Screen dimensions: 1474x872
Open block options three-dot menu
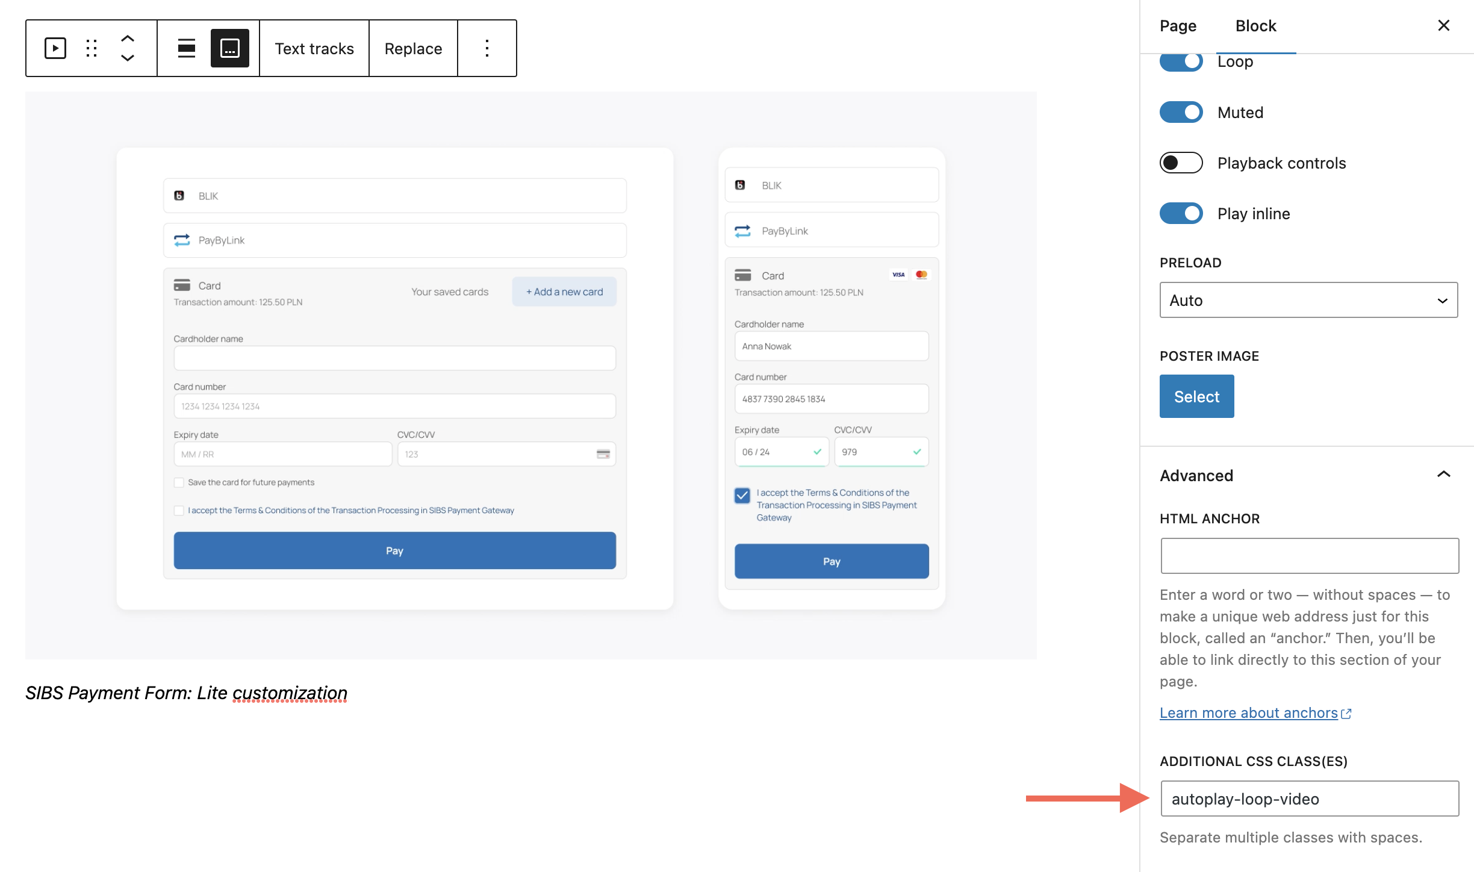(x=487, y=48)
